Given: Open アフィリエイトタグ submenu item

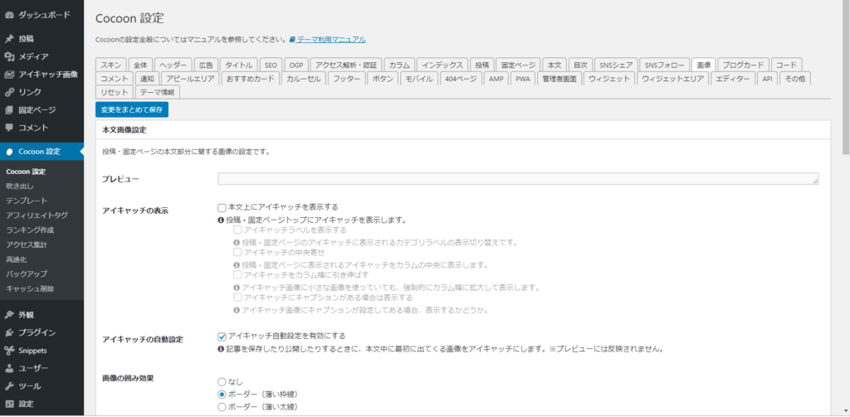Looking at the screenshot, I should pos(37,216).
